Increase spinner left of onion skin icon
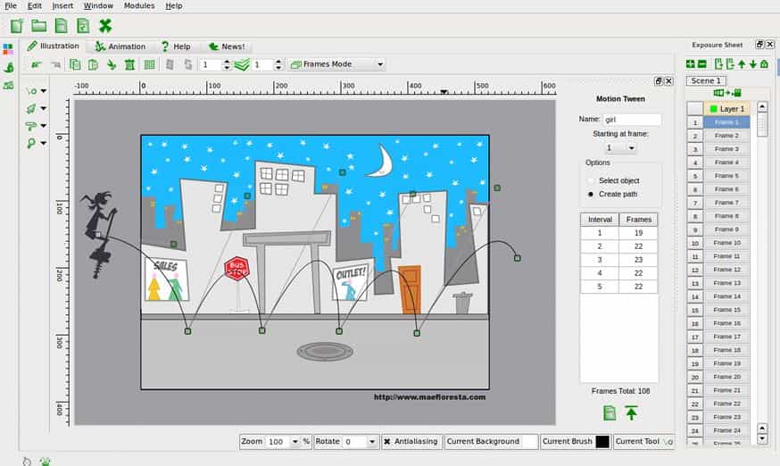 pyautogui.click(x=227, y=62)
